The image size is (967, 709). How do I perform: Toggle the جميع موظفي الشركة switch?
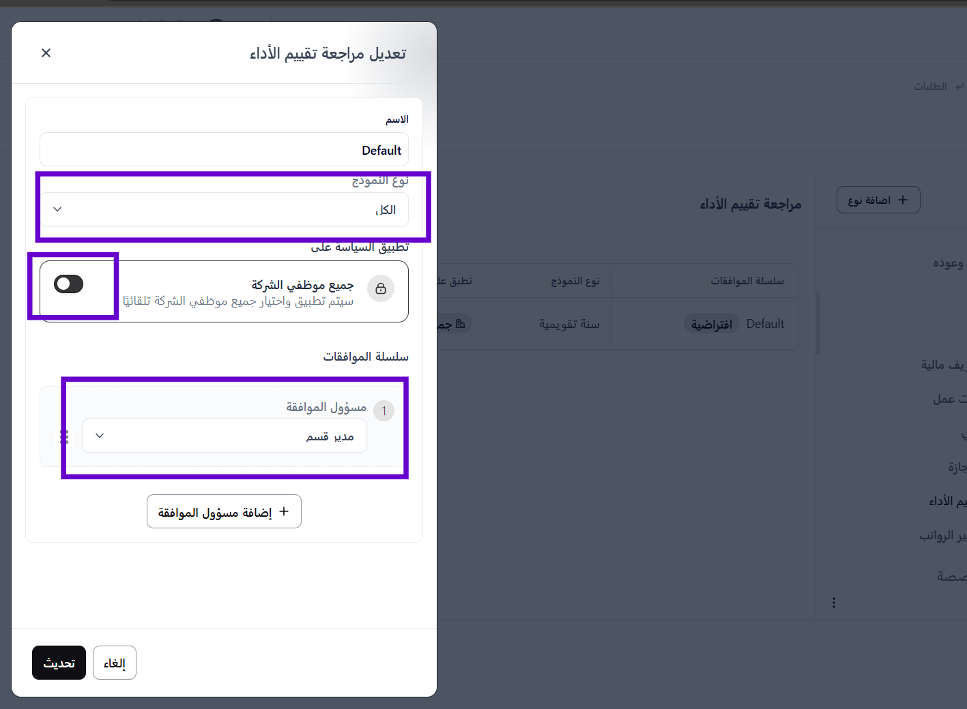pyautogui.click(x=69, y=284)
